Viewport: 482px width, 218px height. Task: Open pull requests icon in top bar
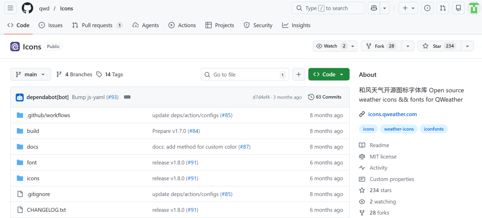(442, 8)
